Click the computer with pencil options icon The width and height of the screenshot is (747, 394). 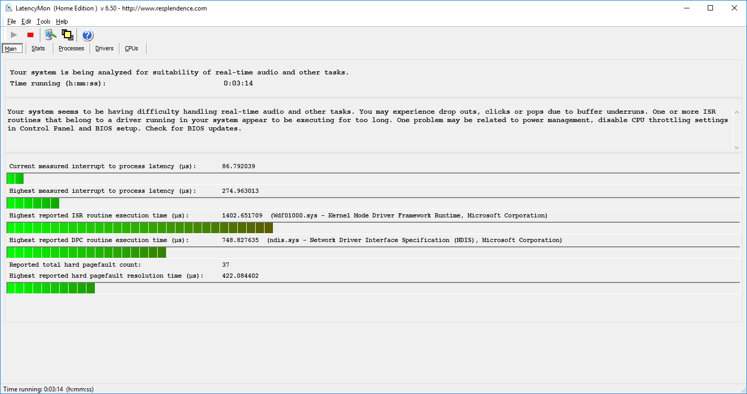pyautogui.click(x=50, y=35)
